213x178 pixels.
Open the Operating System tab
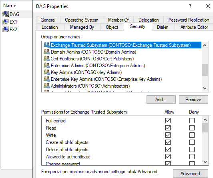[82, 20]
